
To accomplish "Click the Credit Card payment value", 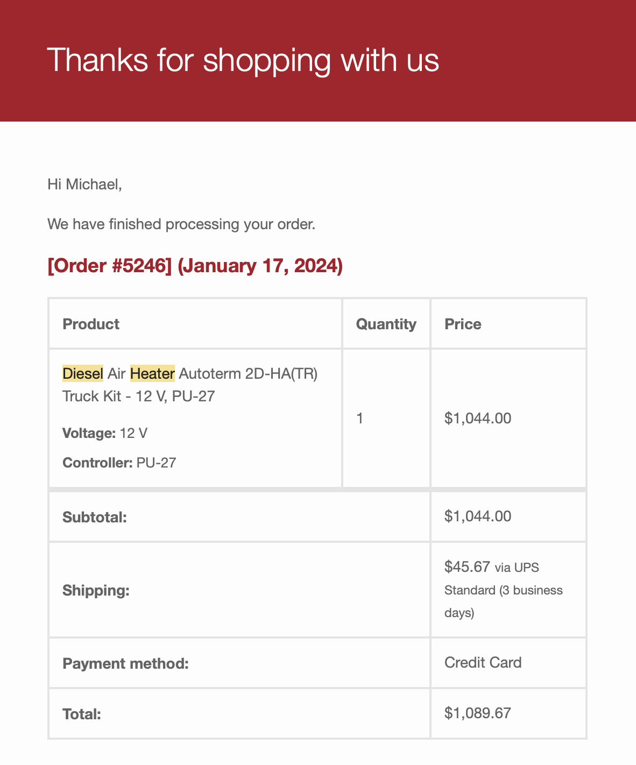I will coord(483,662).
